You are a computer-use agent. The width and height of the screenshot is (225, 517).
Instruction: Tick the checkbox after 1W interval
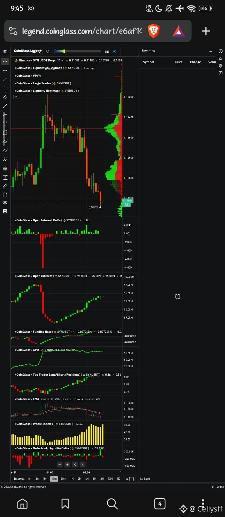coord(132,479)
